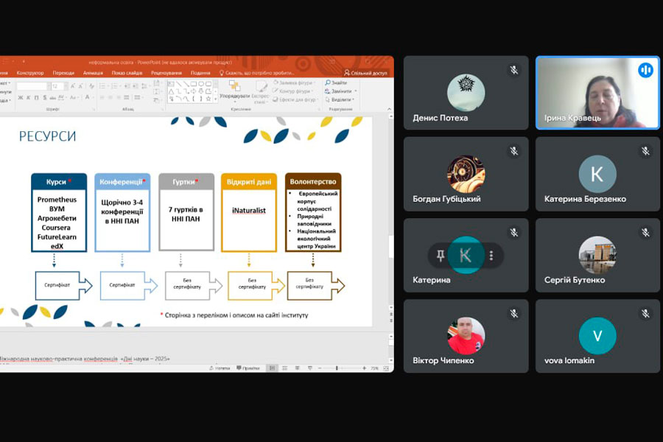Click the bullets list icon
Viewport: 663px width, 442px height.
(102, 86)
